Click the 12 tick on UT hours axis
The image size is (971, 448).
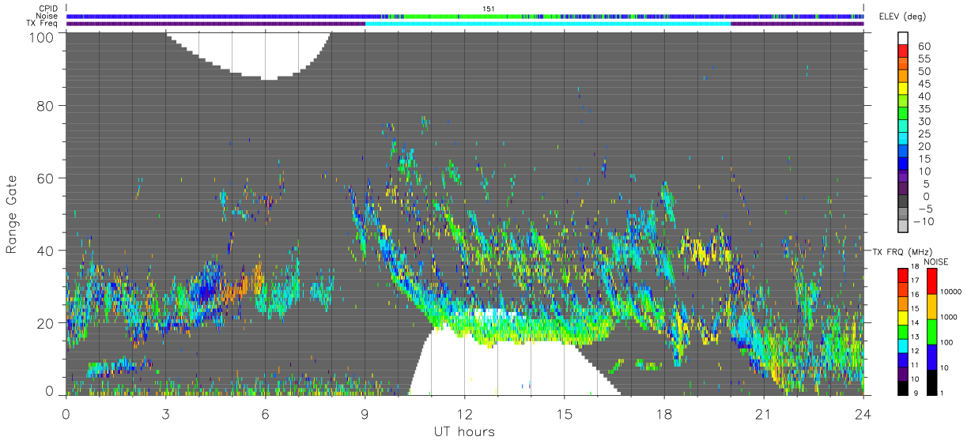464,414
